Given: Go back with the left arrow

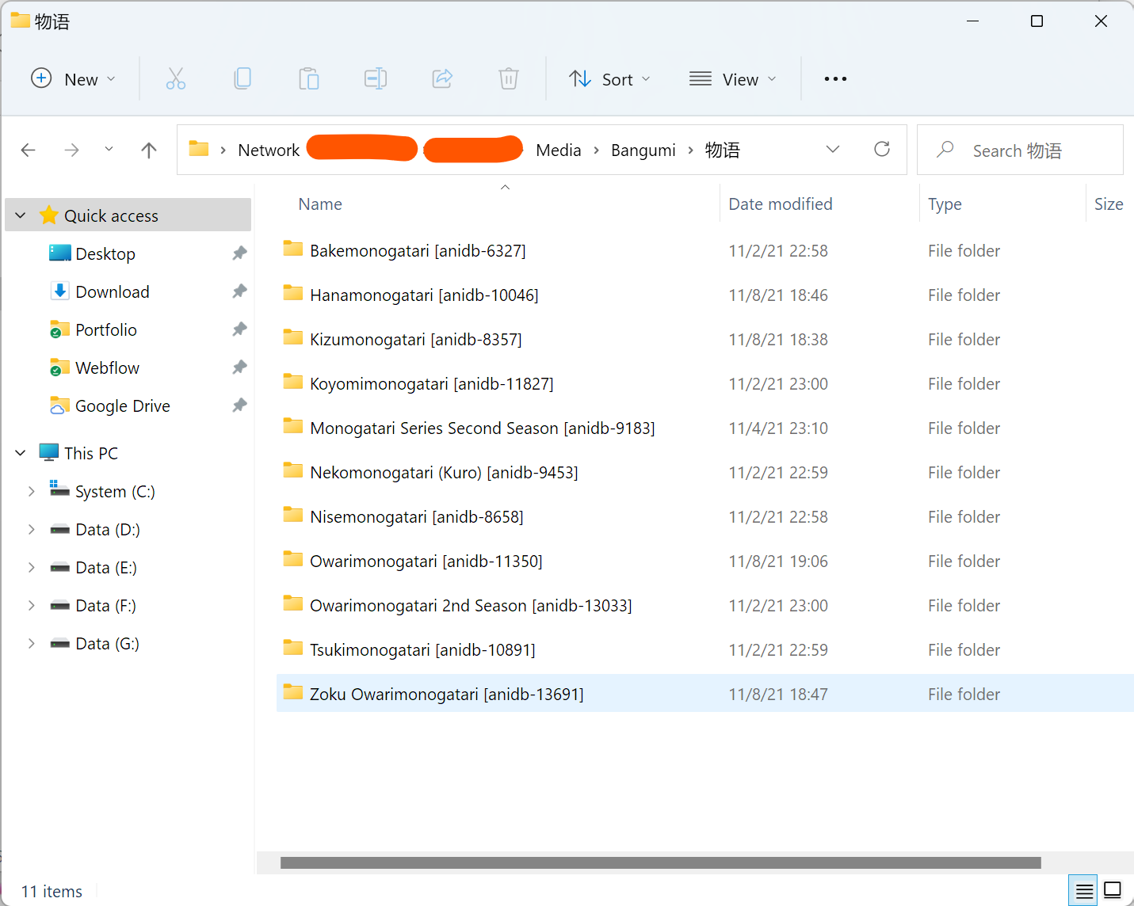Looking at the screenshot, I should coord(29,150).
